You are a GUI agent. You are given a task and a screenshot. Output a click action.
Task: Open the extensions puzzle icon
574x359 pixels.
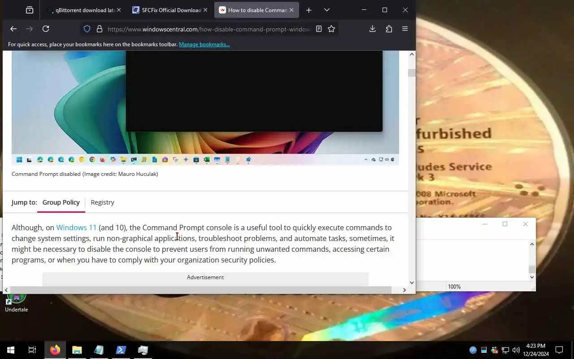[x=389, y=29]
